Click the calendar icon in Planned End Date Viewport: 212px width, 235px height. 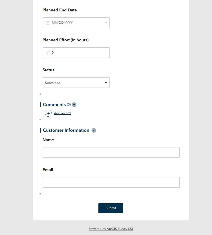pos(48,23)
